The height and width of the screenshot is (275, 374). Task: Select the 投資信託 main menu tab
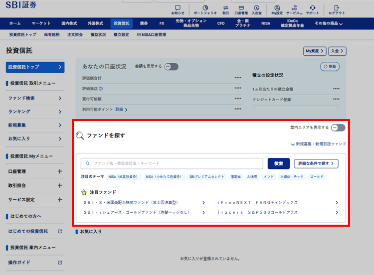121,23
